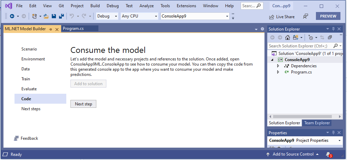Open the new project dropdown arrow
Viewport: 347px width, 160px height.
pyautogui.click(x=40, y=16)
